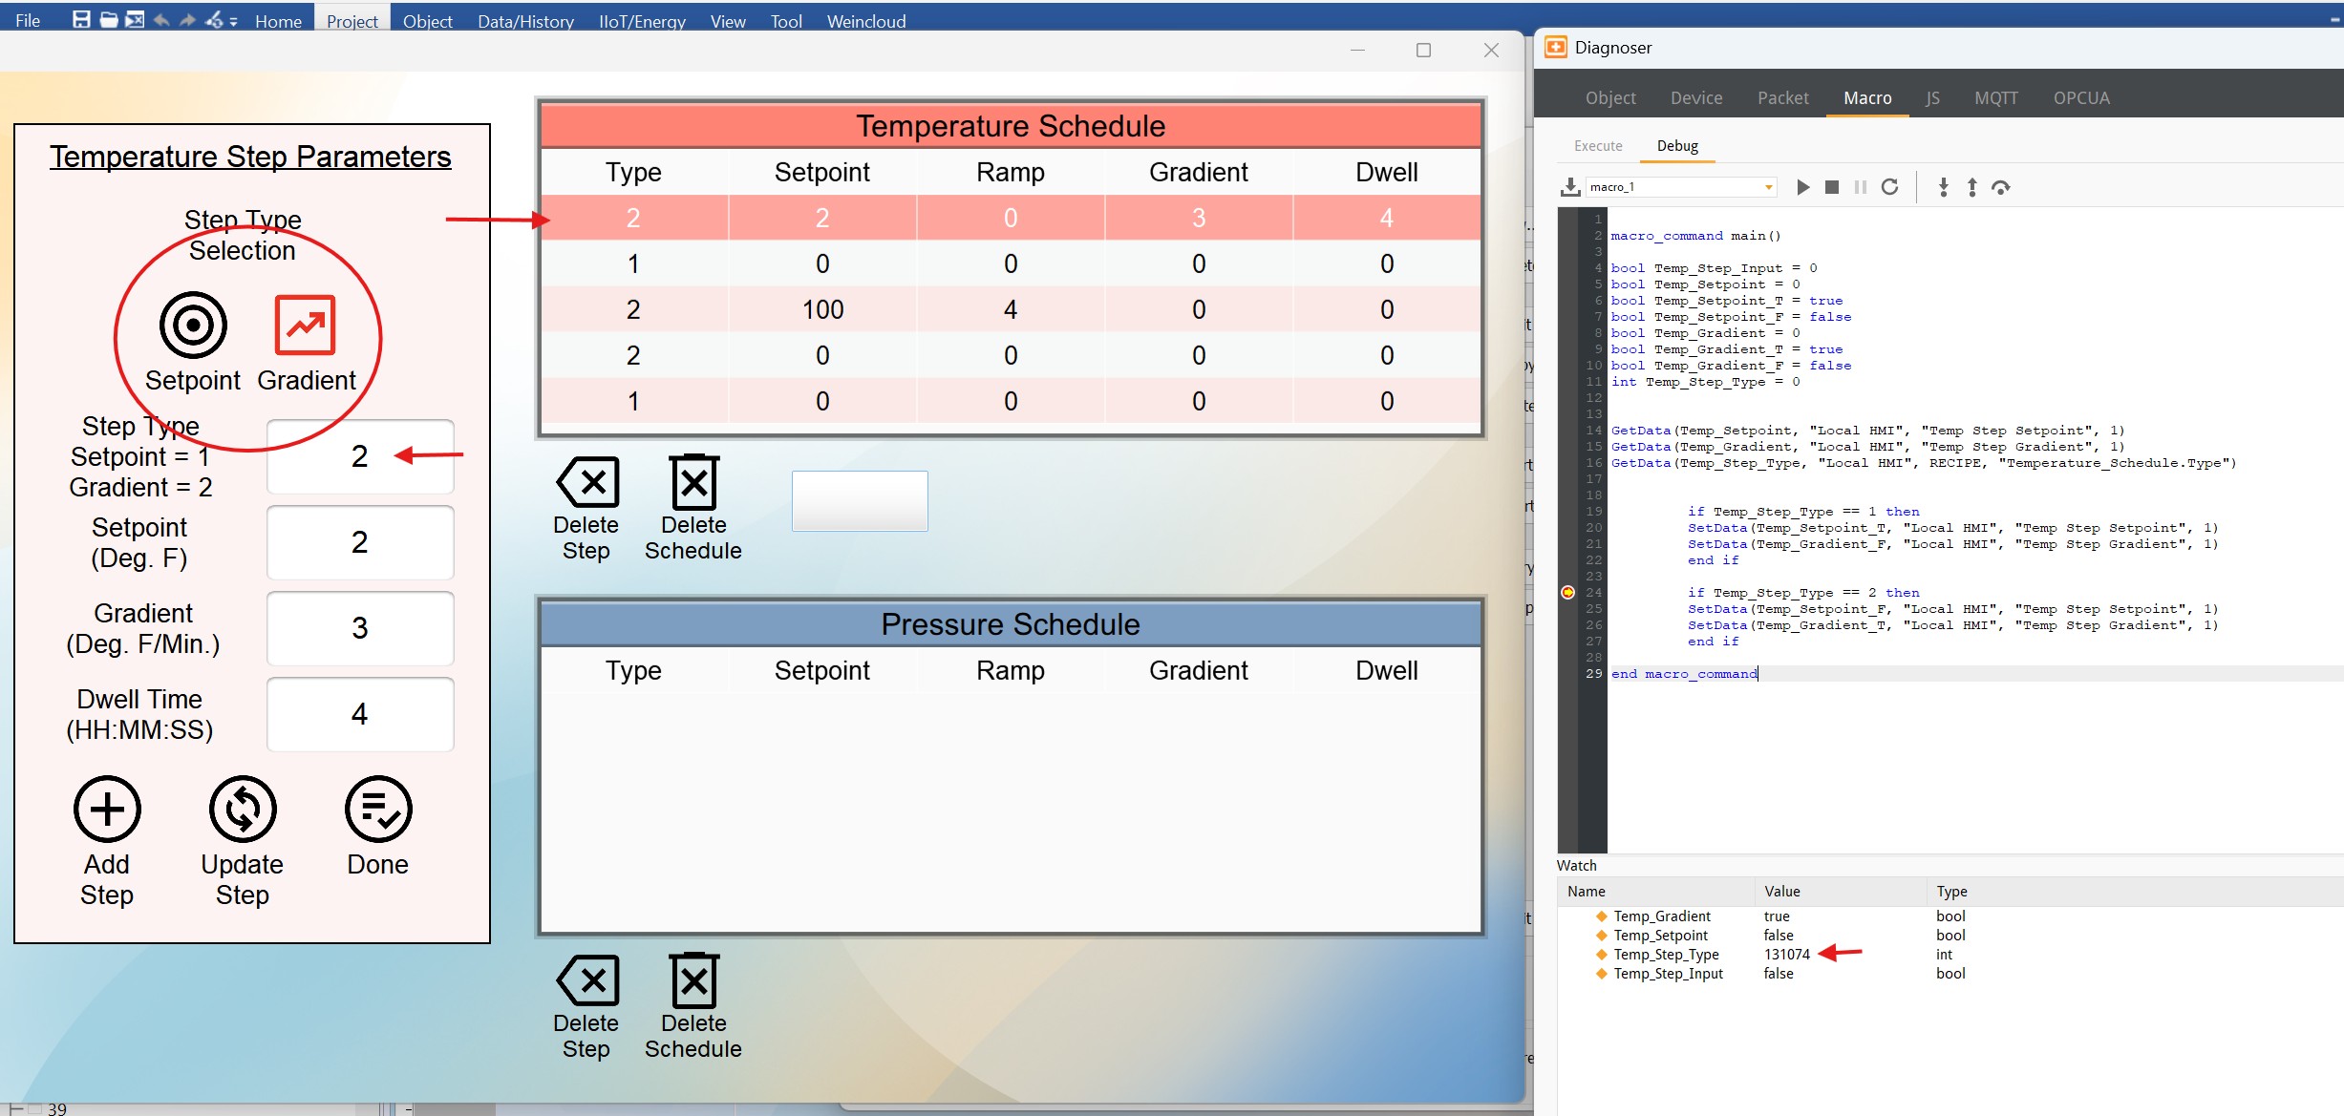This screenshot has width=2344, height=1116.
Task: Toggle the breakpoint on line 24
Action: coord(1567,593)
